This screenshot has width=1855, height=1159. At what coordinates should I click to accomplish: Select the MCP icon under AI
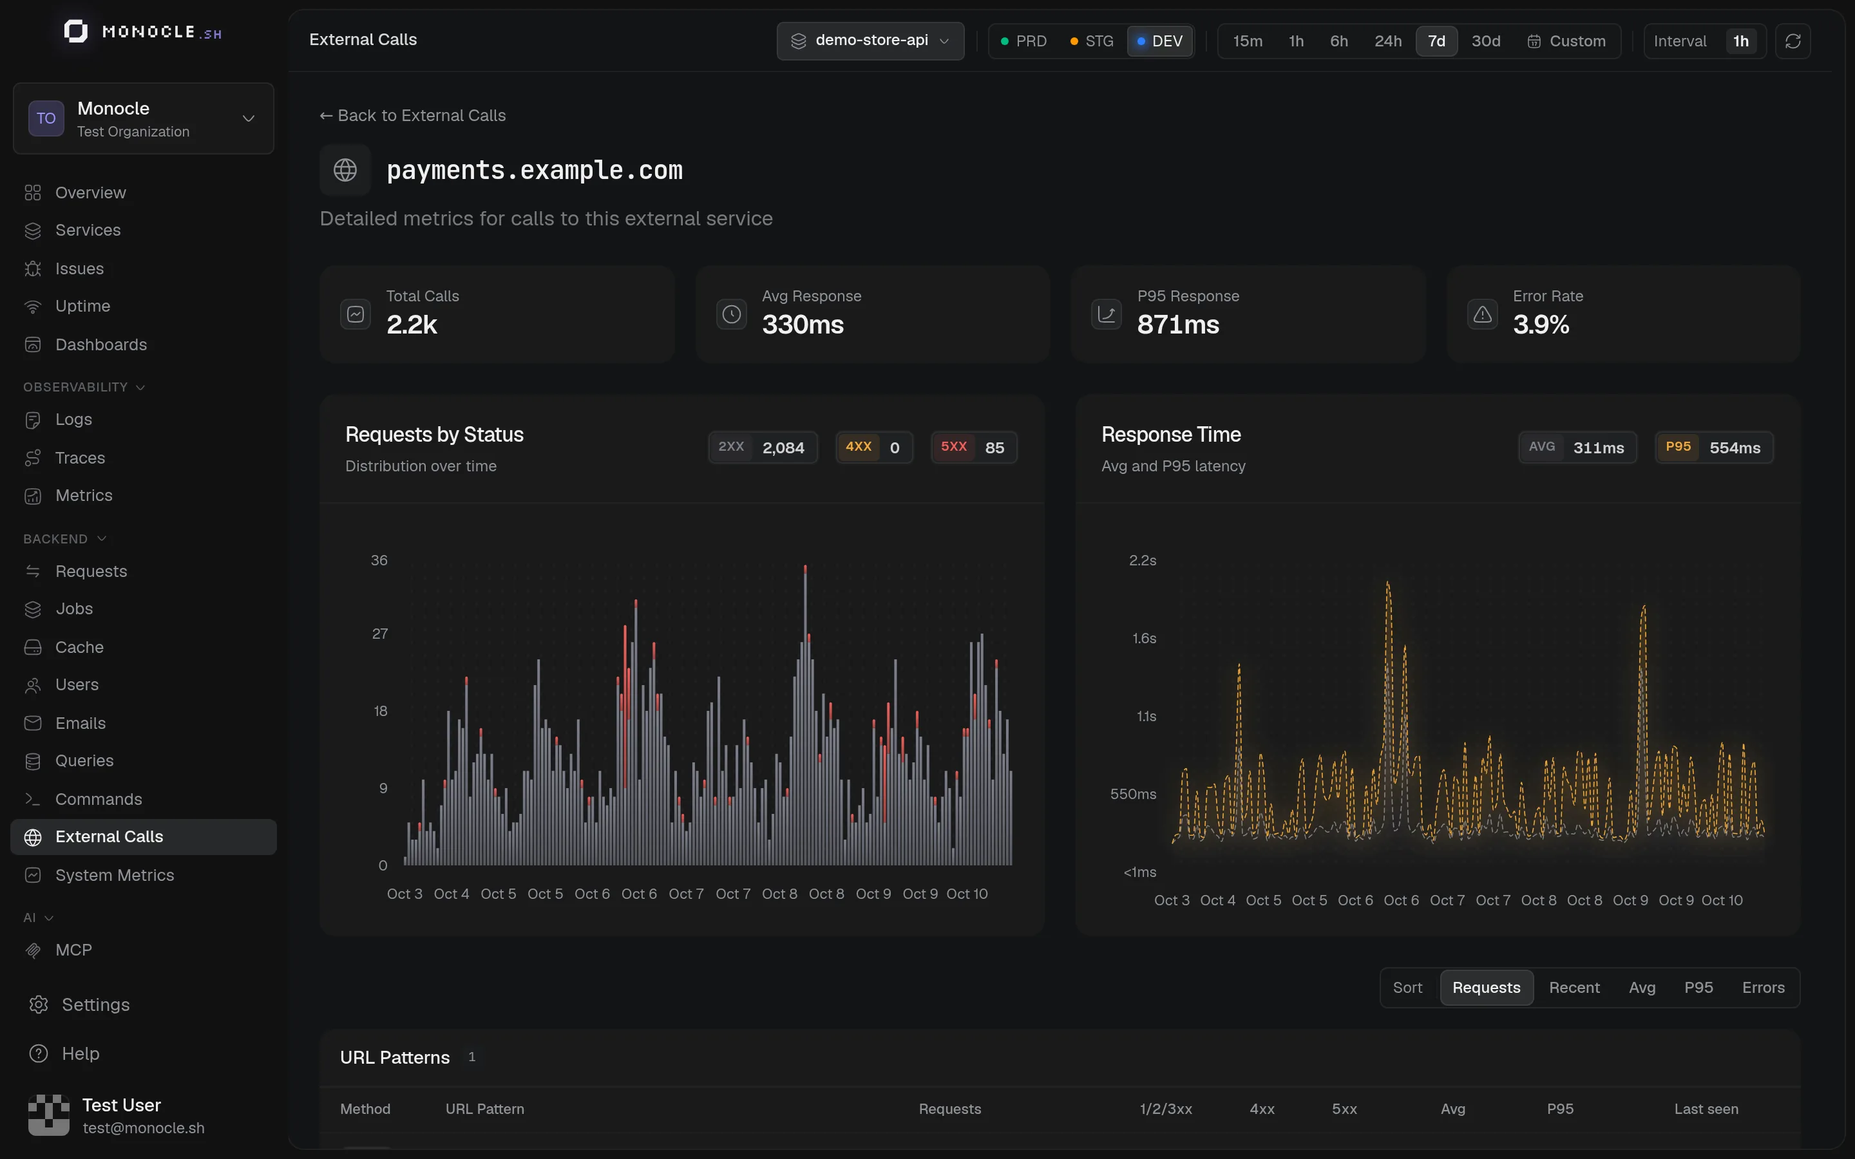tap(33, 950)
